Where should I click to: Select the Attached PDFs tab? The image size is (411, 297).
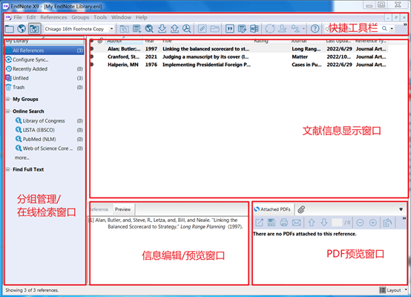tap(272, 209)
